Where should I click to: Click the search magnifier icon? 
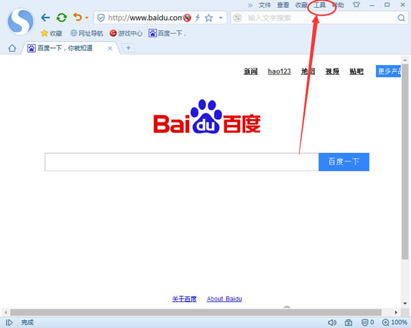(x=401, y=18)
